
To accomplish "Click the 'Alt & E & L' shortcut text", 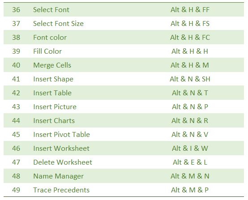I will click(190, 162).
